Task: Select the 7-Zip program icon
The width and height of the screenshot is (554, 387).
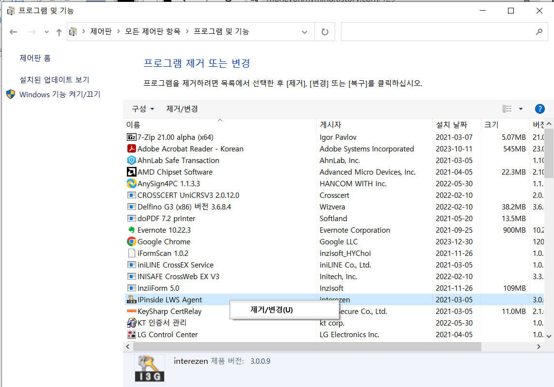Action: (x=131, y=137)
